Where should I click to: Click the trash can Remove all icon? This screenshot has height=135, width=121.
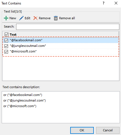click(x=56, y=18)
